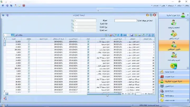Toggle فعال checkbox for first اجازة مرضية row
190x107 pixels.
pos(88,44)
